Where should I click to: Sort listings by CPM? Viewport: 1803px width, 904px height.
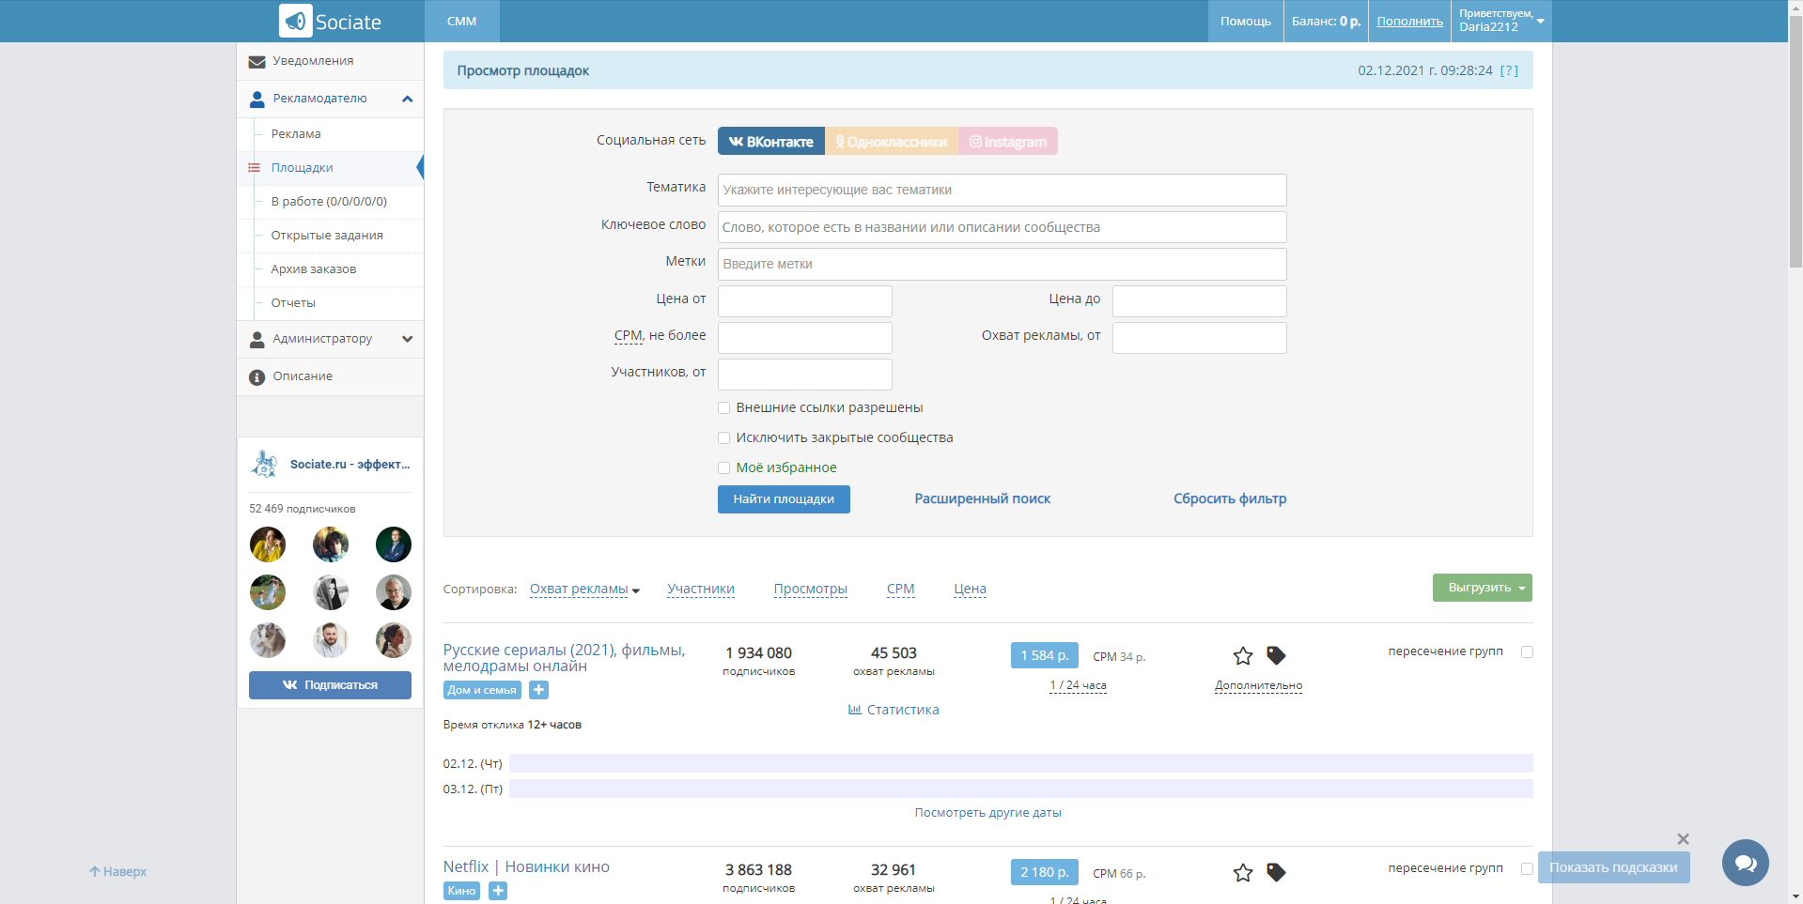click(x=900, y=590)
